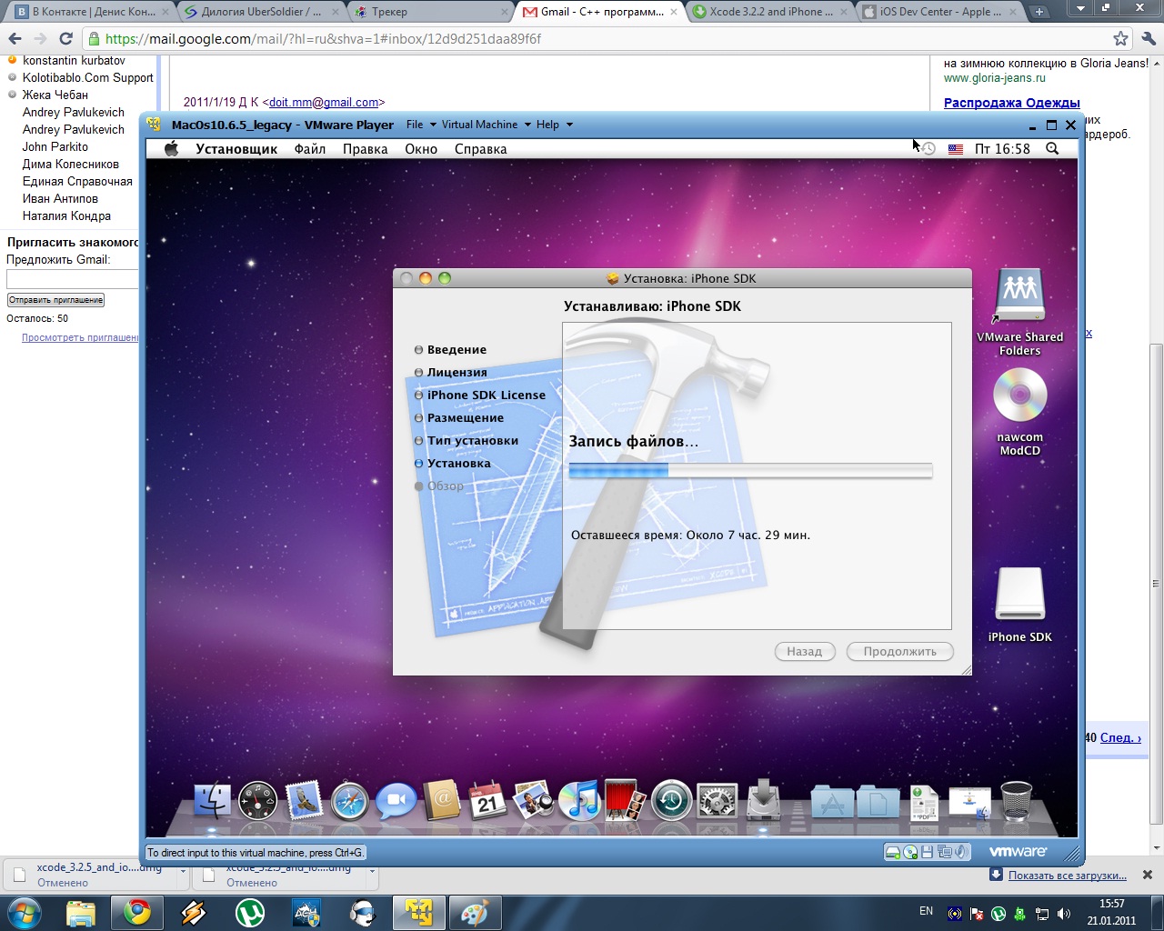Switch to the Трекер browser tab

(432, 12)
